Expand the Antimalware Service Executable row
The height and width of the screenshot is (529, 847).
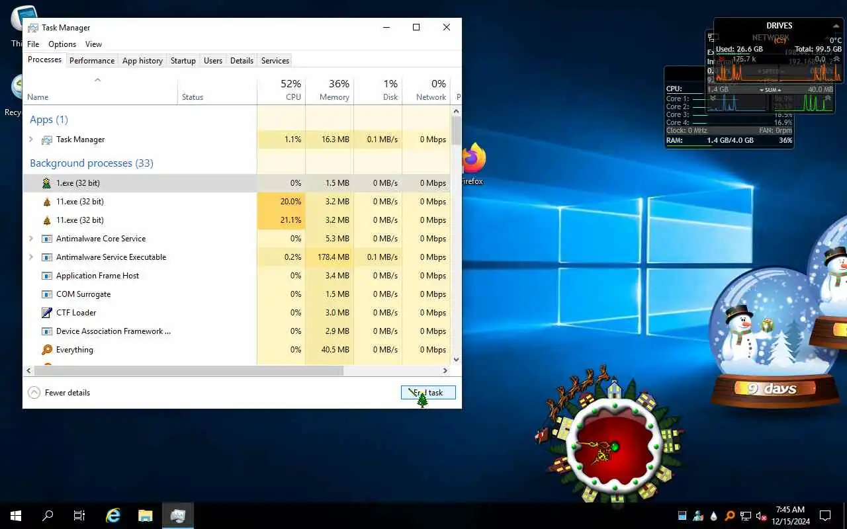tap(31, 257)
